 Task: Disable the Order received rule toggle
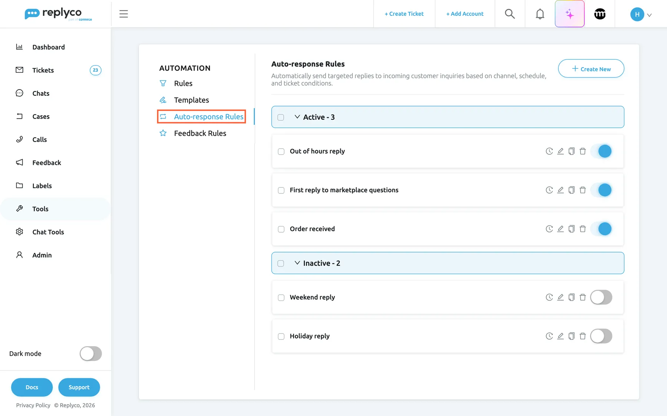[601, 229]
